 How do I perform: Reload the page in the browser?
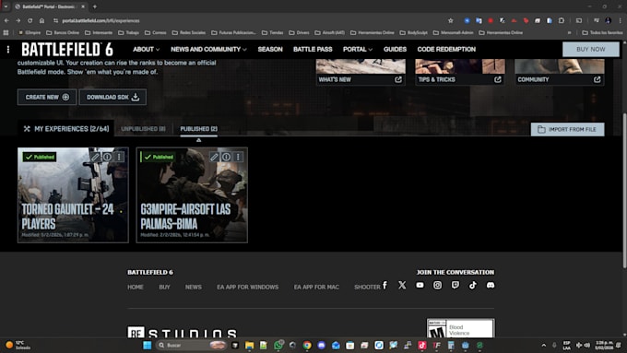tap(30, 21)
